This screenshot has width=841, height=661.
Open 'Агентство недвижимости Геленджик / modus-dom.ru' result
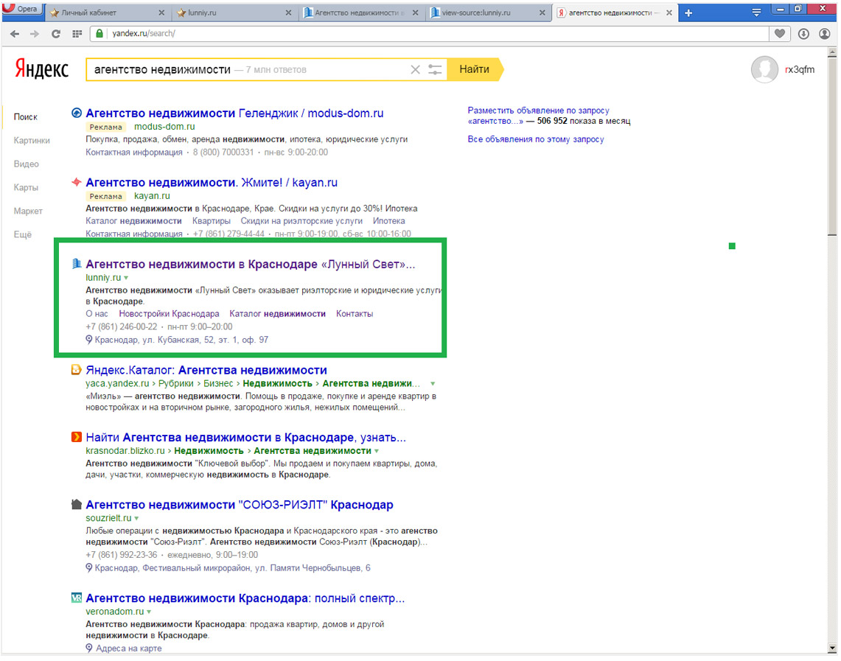tap(234, 113)
